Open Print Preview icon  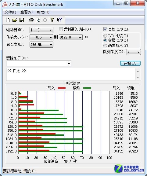click(38, 20)
